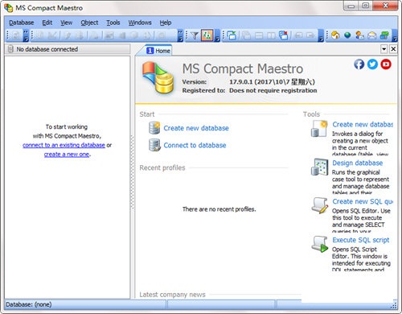Viewport: 402px width, 314px height.
Task: Open the YouTube channel icon
Action: 386,64
